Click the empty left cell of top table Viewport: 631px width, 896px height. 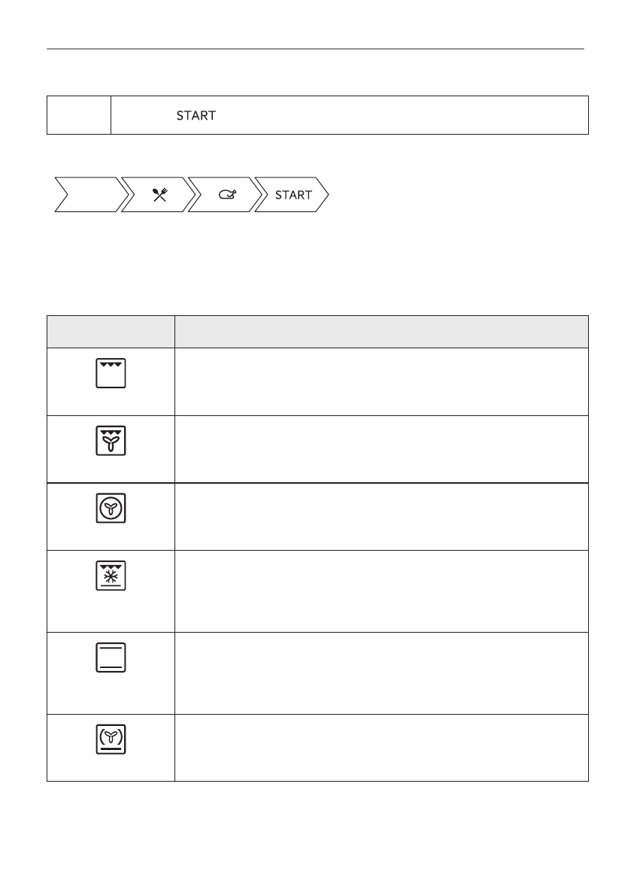tap(79, 115)
